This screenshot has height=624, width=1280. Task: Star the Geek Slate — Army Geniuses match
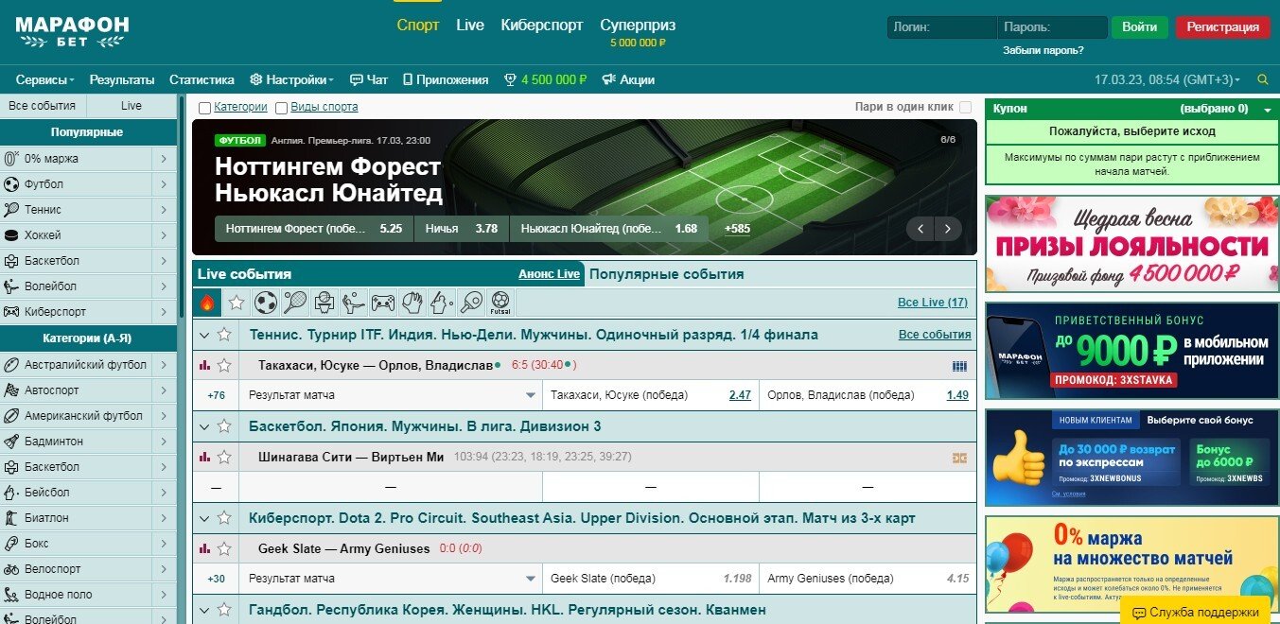[224, 548]
